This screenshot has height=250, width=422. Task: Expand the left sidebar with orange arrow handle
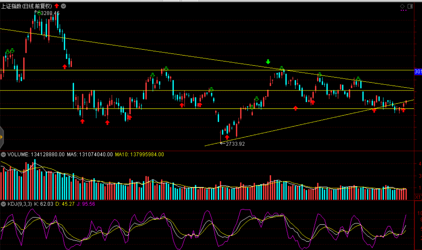[1, 137]
